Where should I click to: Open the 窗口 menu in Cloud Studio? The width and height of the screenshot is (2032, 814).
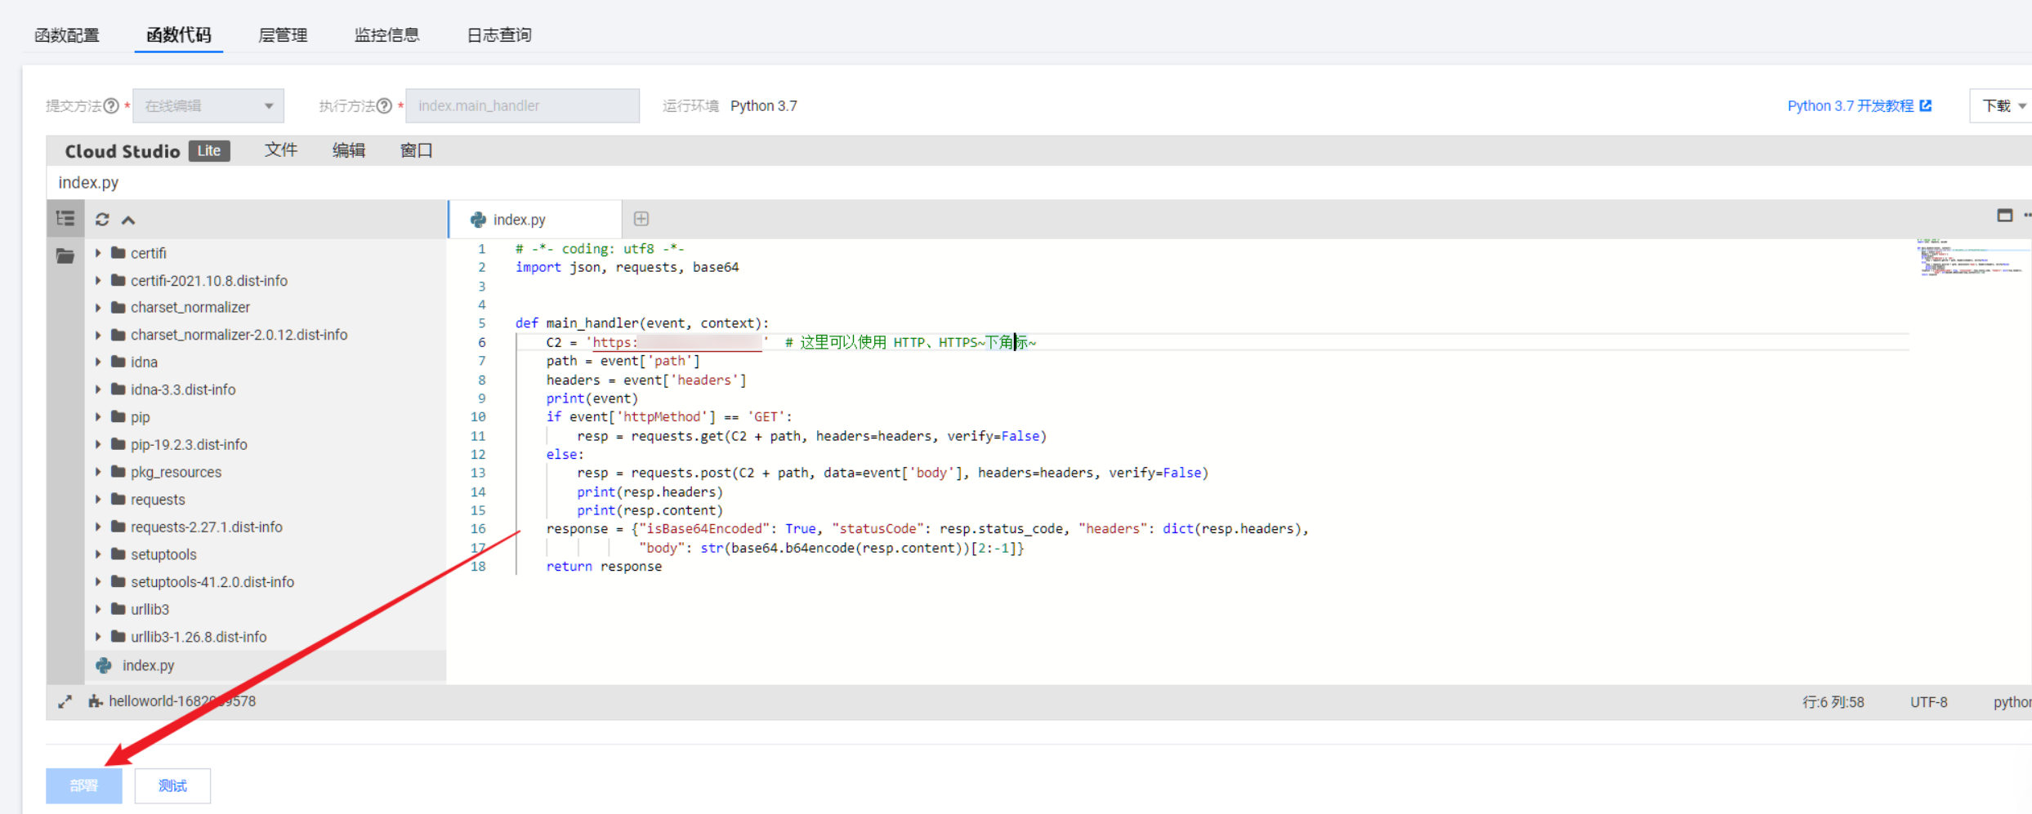417,151
